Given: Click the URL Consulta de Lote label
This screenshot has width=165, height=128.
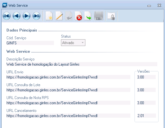Looking at the screenshot, I should point(23,85).
